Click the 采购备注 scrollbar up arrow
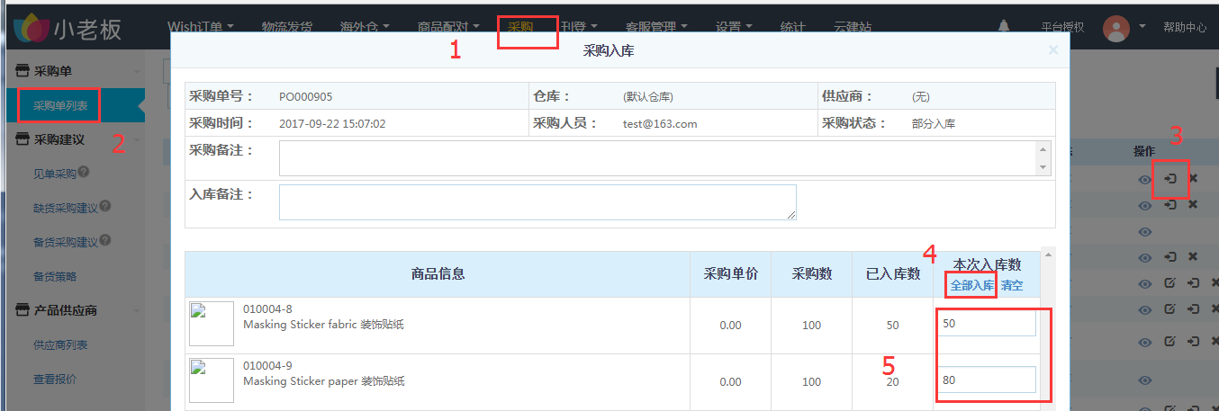Viewport: 1219px width, 411px height. (1043, 148)
